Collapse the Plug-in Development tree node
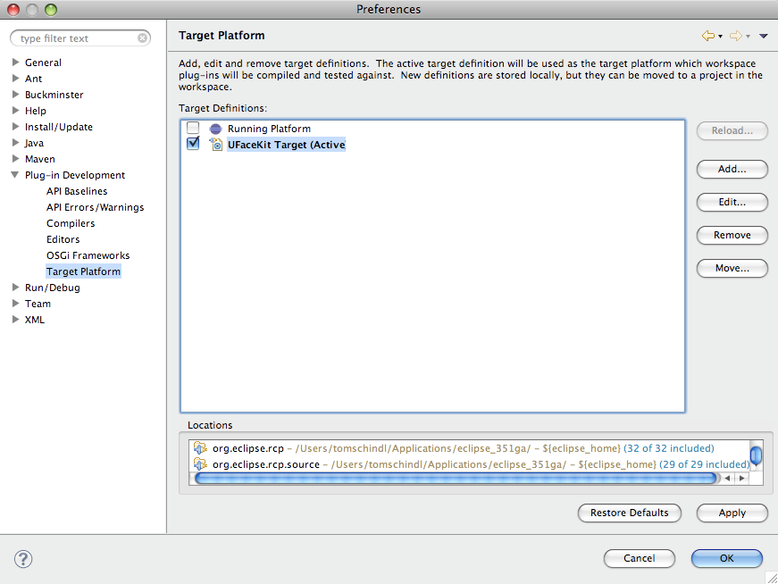This screenshot has width=778, height=584. click(15, 175)
